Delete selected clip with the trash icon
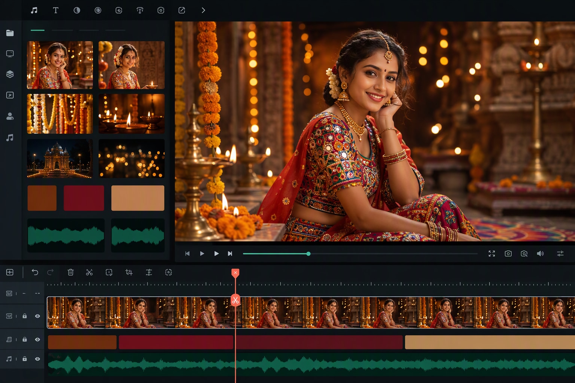The image size is (575, 383). coord(70,272)
